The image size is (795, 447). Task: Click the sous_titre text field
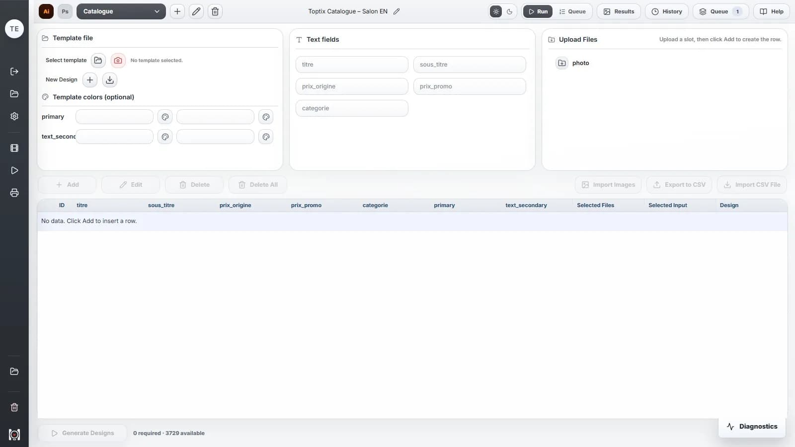[470, 65]
